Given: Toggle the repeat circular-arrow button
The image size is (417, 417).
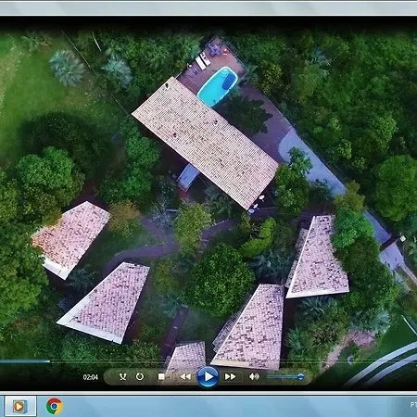Looking at the screenshot, I should (x=140, y=376).
